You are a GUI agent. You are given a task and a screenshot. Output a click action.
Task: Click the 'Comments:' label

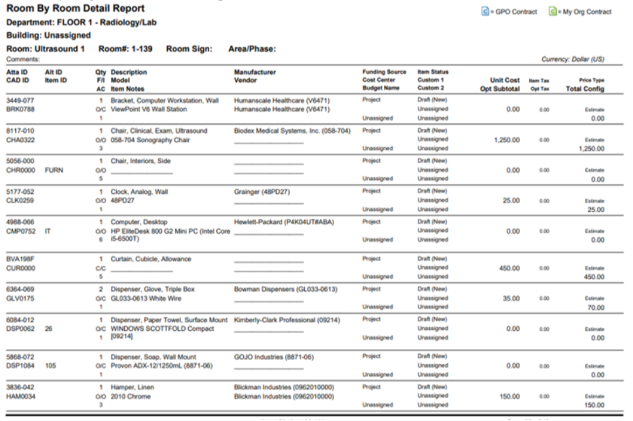click(23, 59)
